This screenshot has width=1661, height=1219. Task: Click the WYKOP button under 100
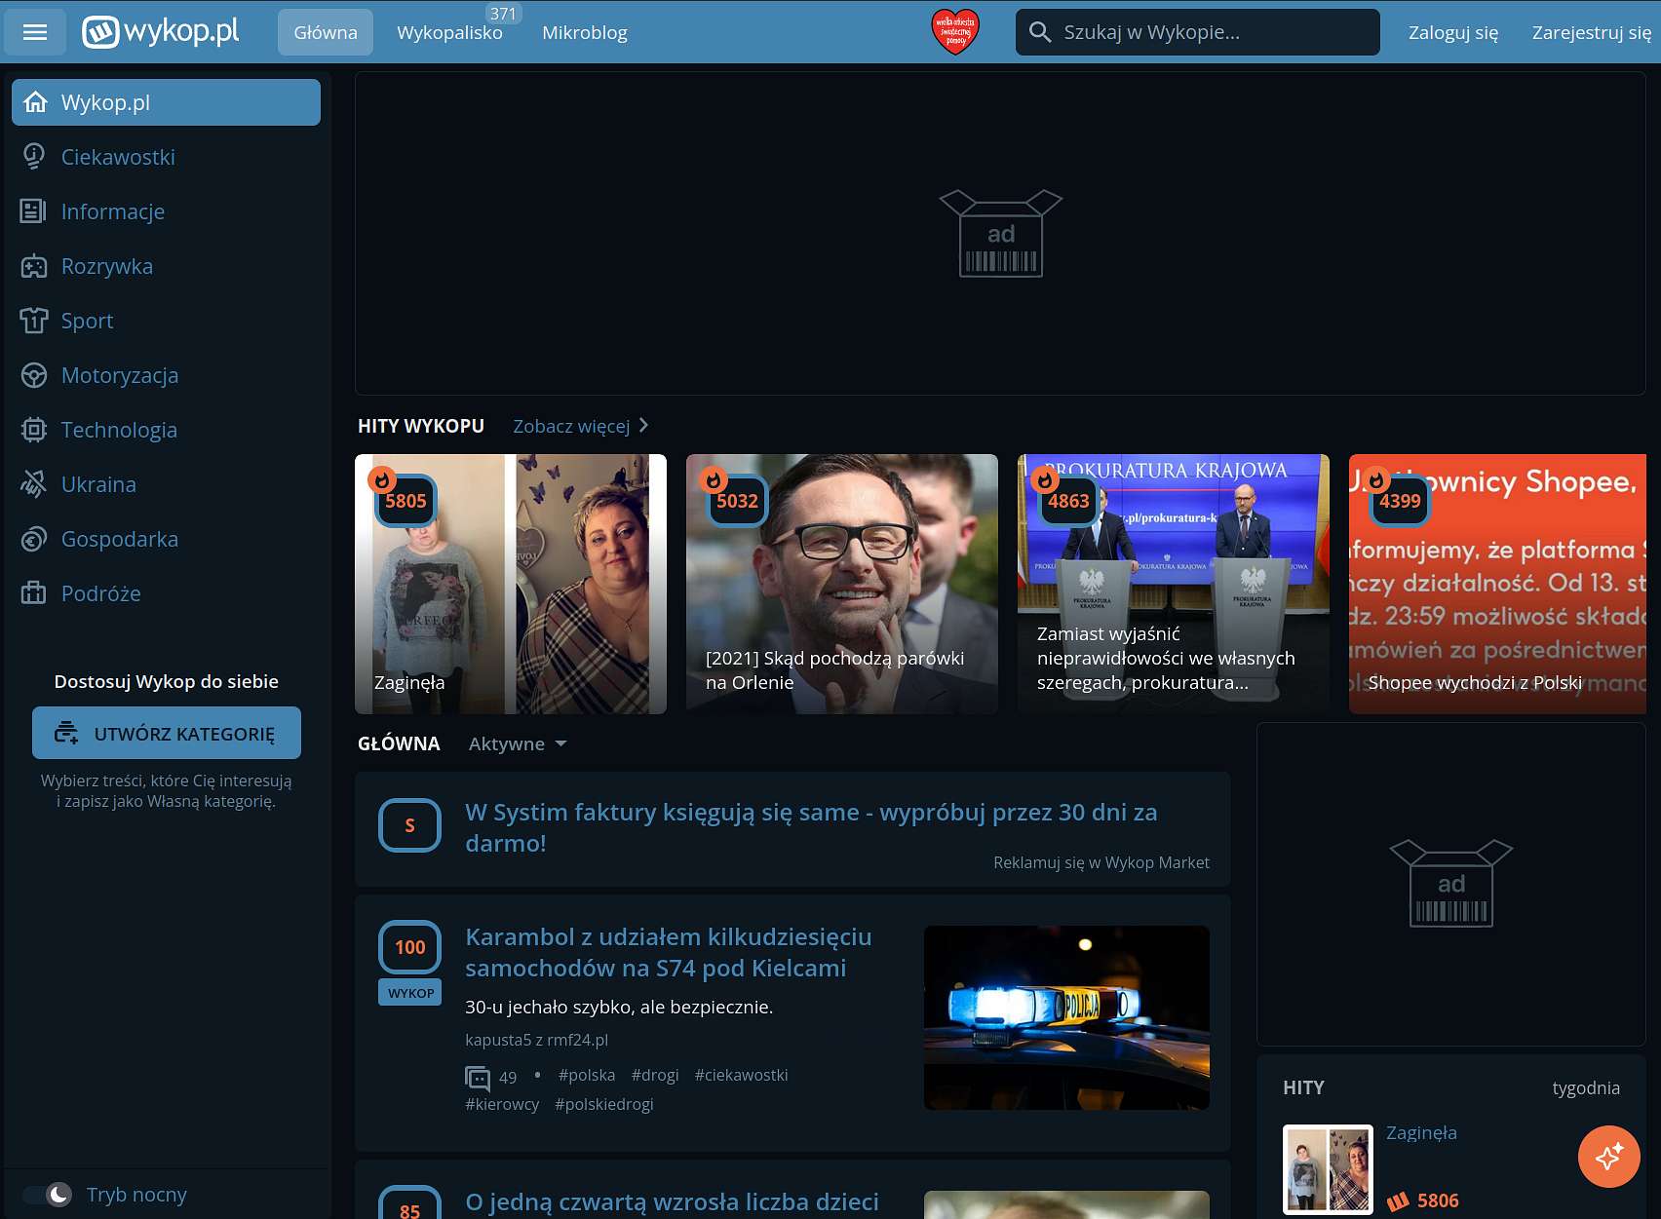[x=410, y=993]
